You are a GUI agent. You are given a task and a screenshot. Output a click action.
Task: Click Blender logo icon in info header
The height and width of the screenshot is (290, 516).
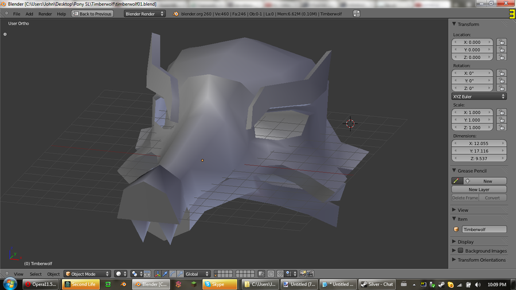tap(176, 14)
